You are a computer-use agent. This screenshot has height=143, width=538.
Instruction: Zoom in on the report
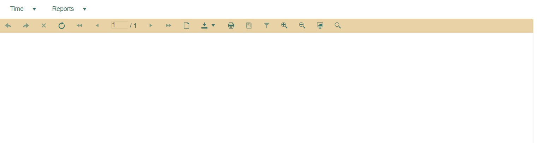pyautogui.click(x=284, y=25)
